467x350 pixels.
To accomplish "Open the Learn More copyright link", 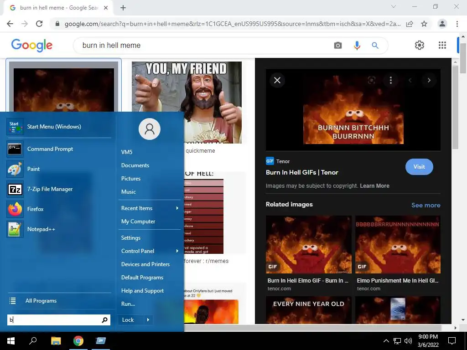I will pos(374,186).
